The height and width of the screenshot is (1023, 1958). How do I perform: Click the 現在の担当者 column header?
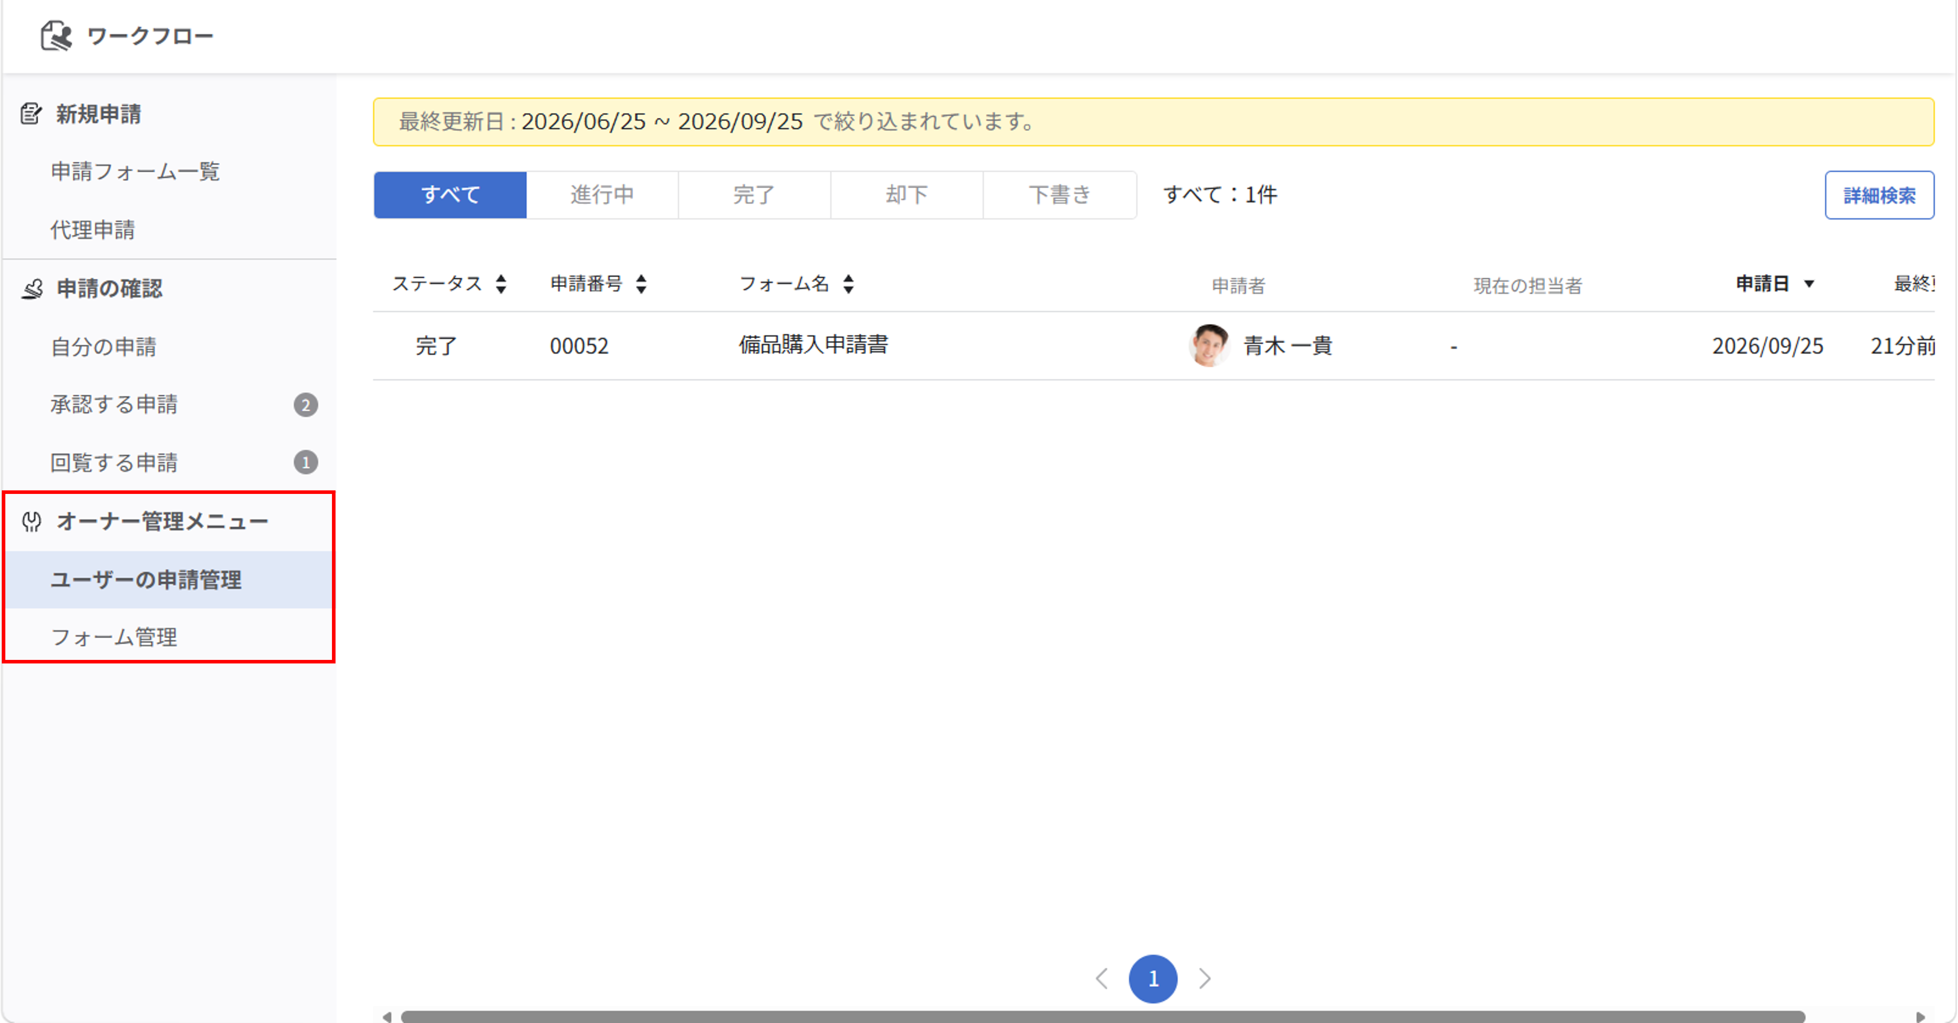[x=1528, y=286]
